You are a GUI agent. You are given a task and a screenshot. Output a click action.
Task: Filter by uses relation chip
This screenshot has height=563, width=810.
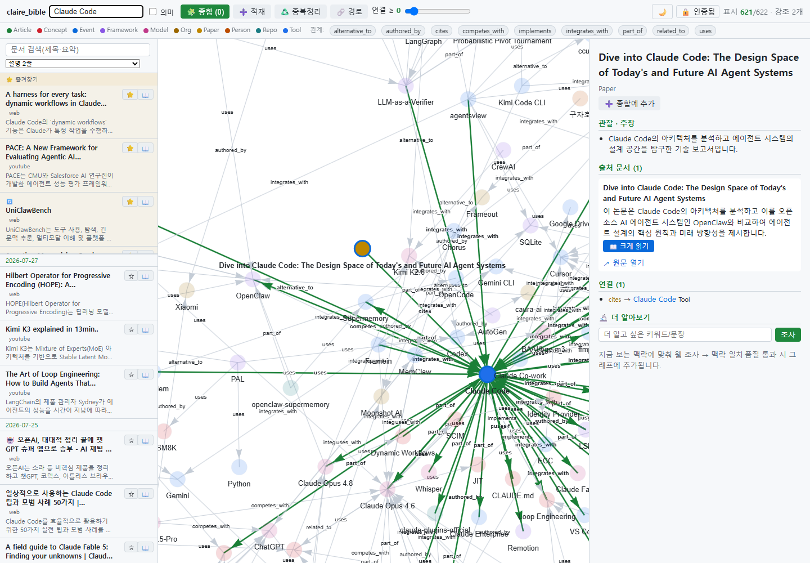point(705,31)
